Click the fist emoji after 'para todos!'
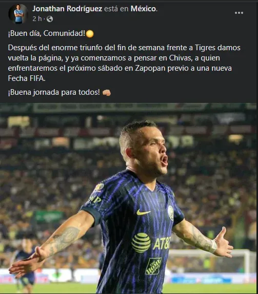This screenshot has height=294, width=258. click(x=107, y=92)
